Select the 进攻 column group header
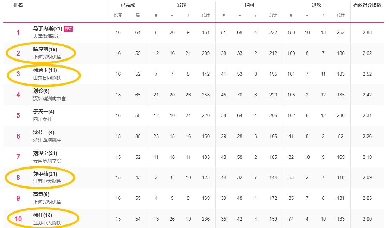This screenshot has width=389, height=228. click(317, 5)
